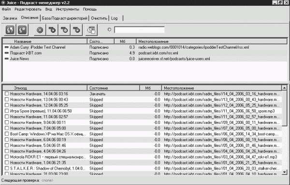Screen dimensions: 290x185
Task: Tick the Новости Hardware 13.04.06 00:43 checkbox
Action: pos(7,99)
